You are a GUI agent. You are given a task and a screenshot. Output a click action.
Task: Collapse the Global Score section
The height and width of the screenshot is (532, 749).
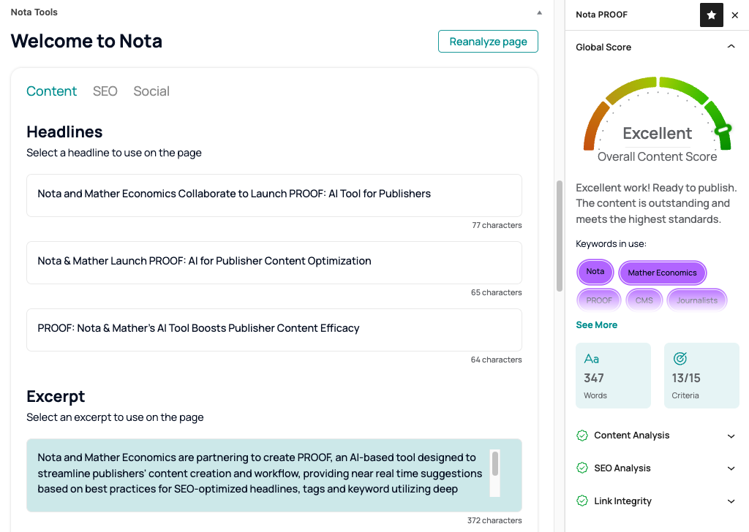click(731, 46)
